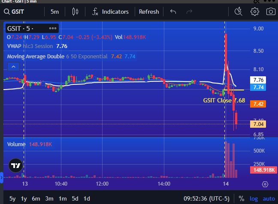Toggle the log scale
Image resolution: width=278 pixels, height=204 pixels.
point(254,199)
